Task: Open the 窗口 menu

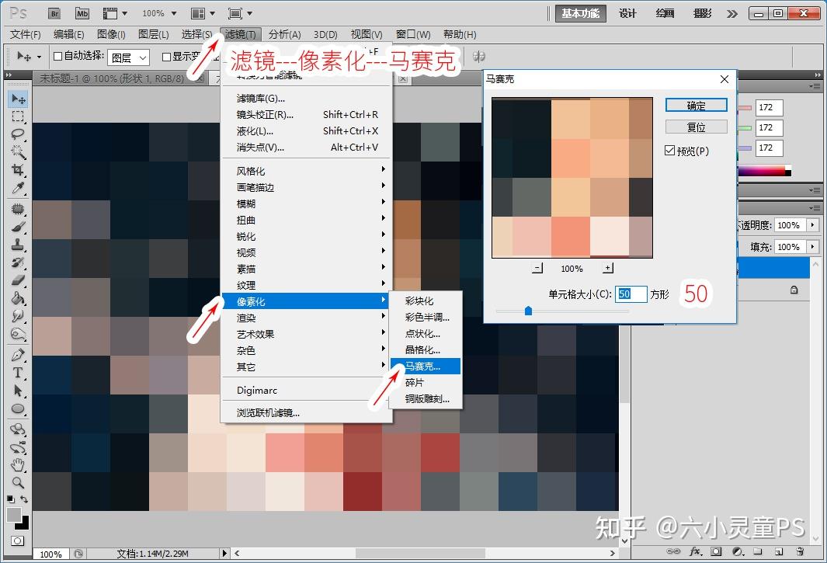Action: tap(412, 34)
